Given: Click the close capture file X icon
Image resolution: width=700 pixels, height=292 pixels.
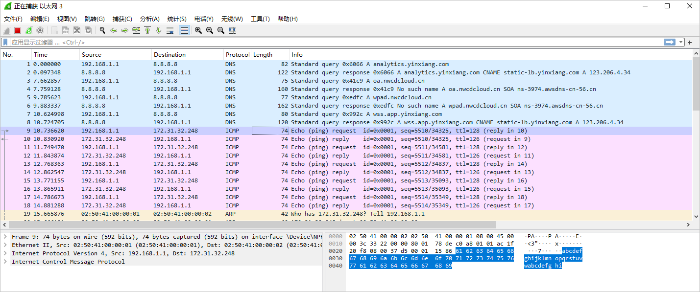Looking at the screenshot, I should pos(77,30).
